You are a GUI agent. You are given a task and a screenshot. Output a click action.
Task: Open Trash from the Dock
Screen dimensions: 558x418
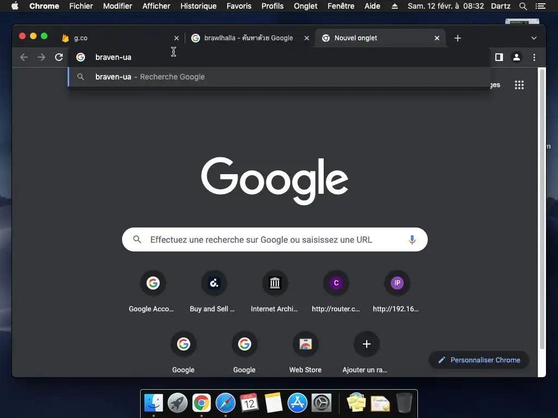404,403
